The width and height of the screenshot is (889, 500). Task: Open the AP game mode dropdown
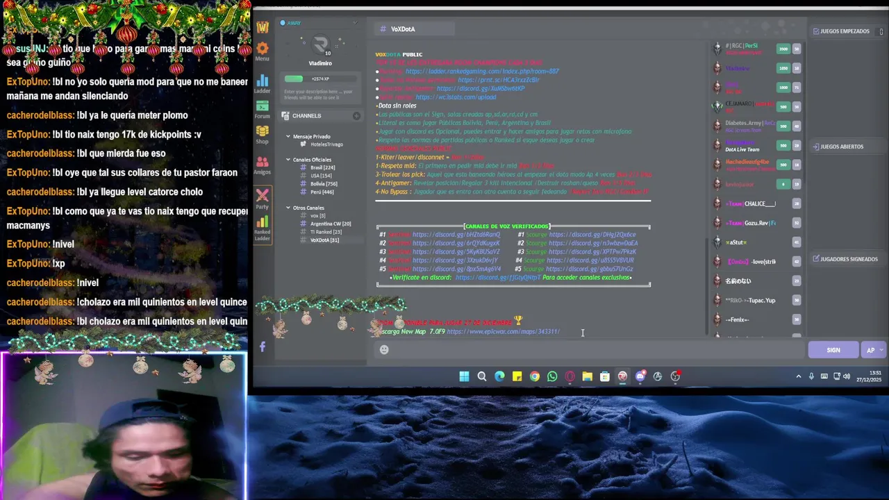[874, 350]
